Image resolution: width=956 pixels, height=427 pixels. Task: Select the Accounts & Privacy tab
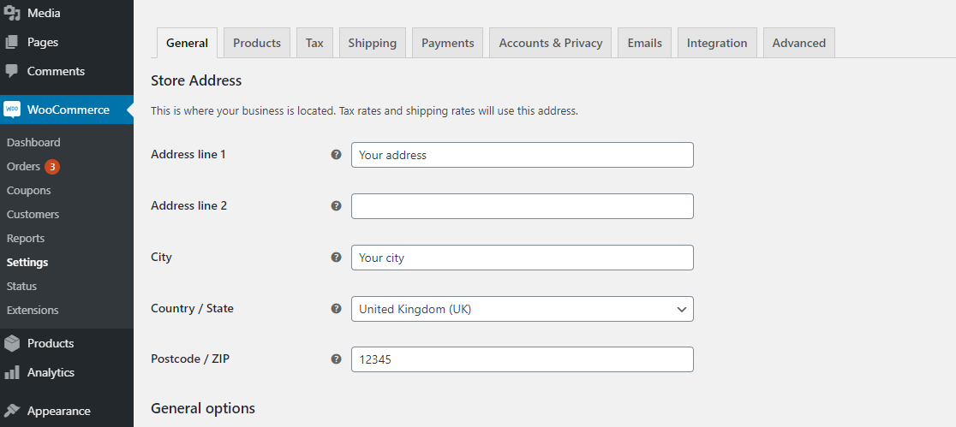tap(551, 43)
